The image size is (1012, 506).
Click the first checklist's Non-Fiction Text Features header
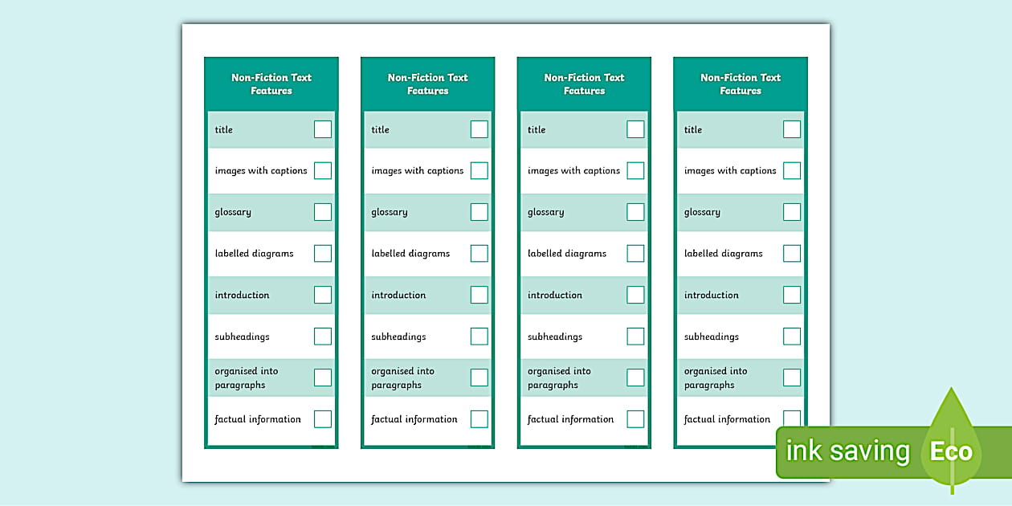pos(271,84)
